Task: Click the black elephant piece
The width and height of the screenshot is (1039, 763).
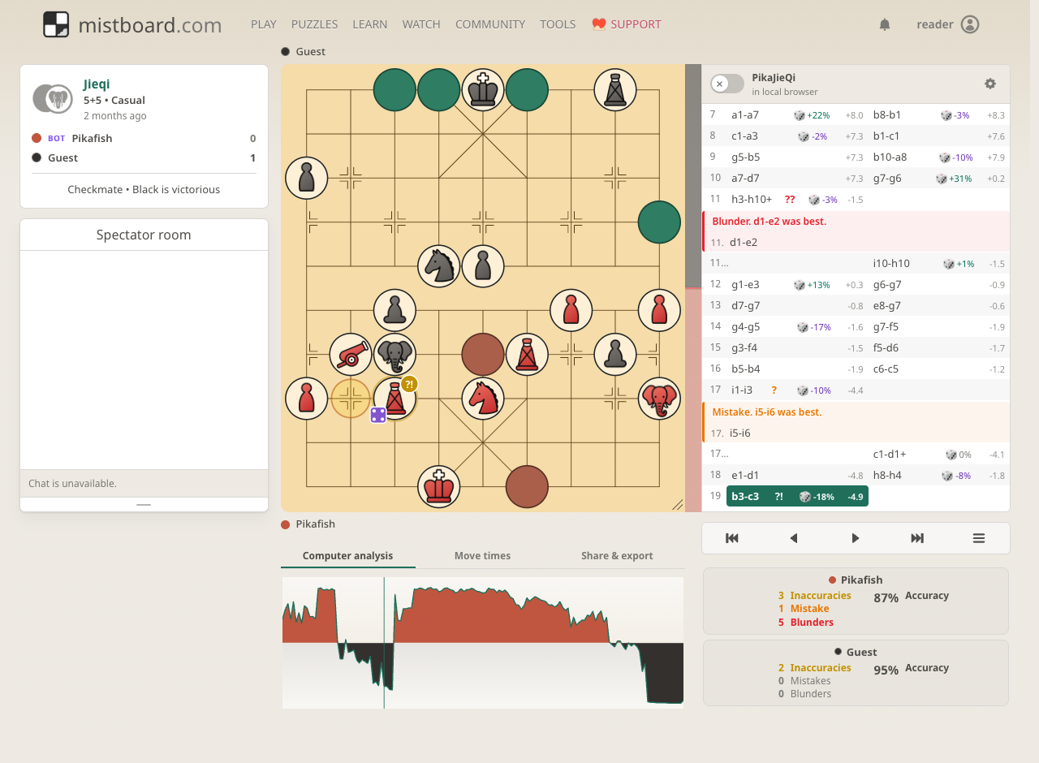Action: [394, 355]
